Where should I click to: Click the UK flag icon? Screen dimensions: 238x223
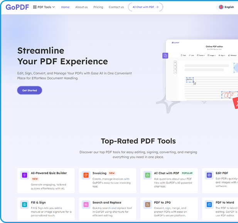[x=221, y=7]
